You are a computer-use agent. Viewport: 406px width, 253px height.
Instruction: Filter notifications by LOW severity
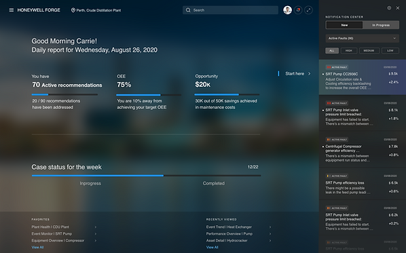[x=390, y=51]
